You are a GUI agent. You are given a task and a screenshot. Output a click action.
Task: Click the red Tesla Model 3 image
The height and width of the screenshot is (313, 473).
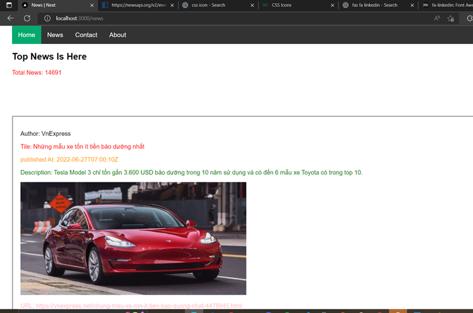coord(133,238)
